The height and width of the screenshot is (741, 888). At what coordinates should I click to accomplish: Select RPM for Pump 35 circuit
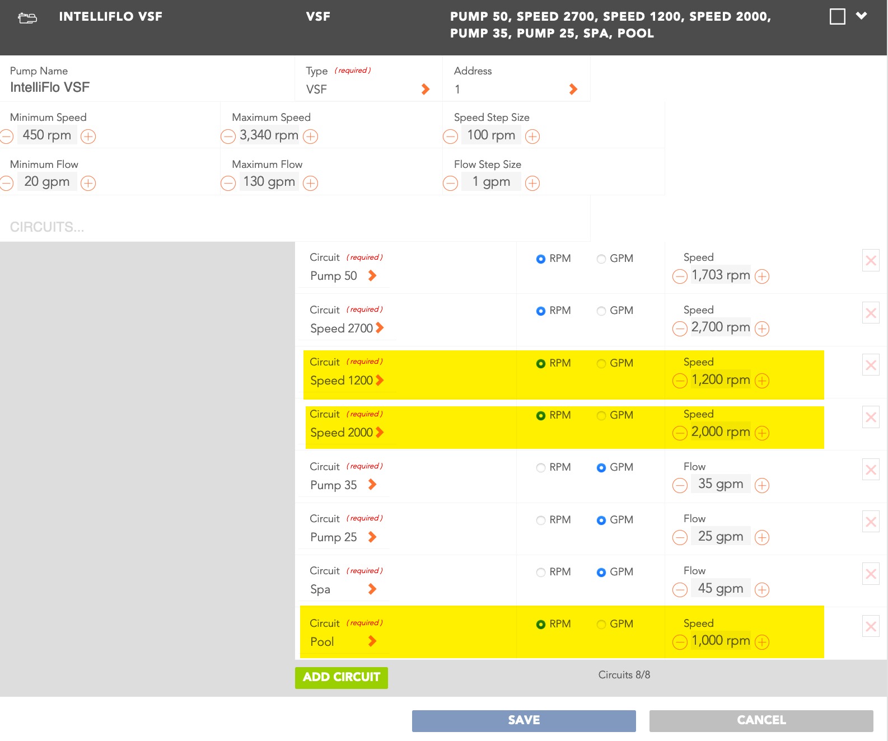(x=541, y=468)
